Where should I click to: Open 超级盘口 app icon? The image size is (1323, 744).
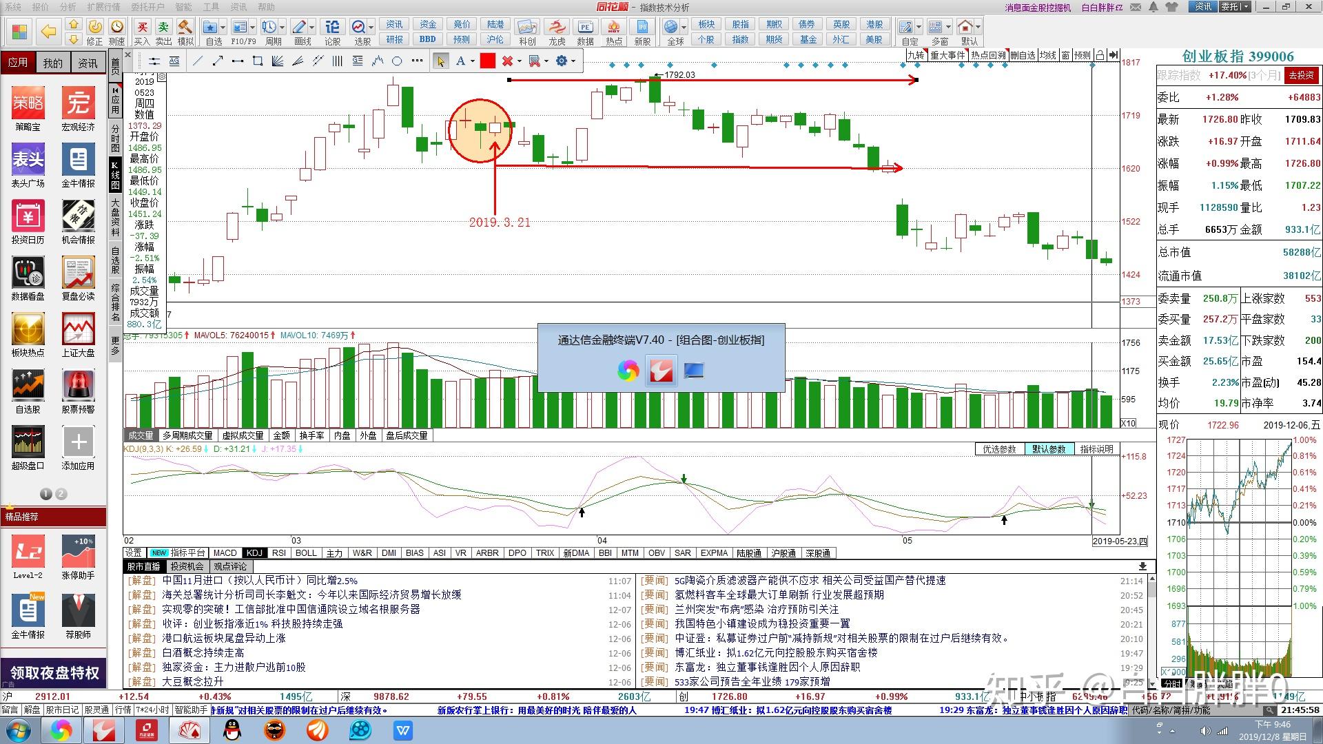tap(28, 447)
